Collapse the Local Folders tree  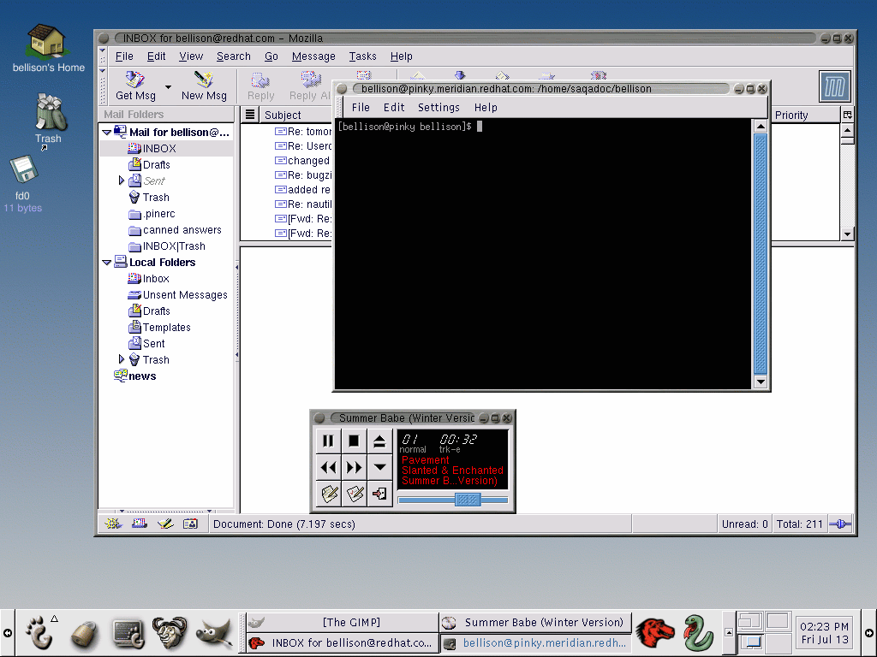[106, 263]
